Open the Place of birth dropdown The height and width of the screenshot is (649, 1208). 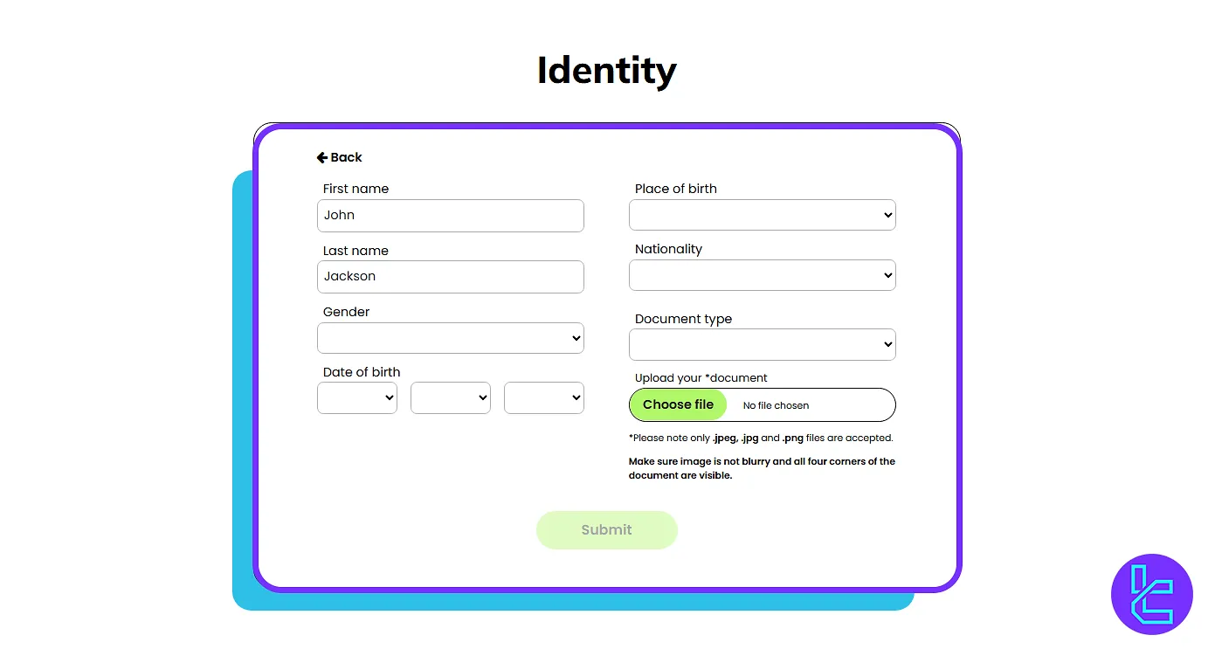(x=762, y=215)
